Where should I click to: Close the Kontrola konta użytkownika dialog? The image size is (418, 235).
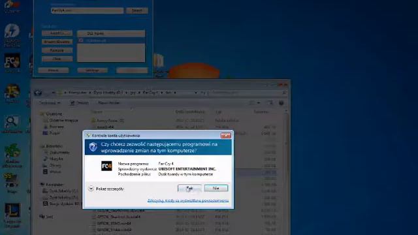[226, 135]
